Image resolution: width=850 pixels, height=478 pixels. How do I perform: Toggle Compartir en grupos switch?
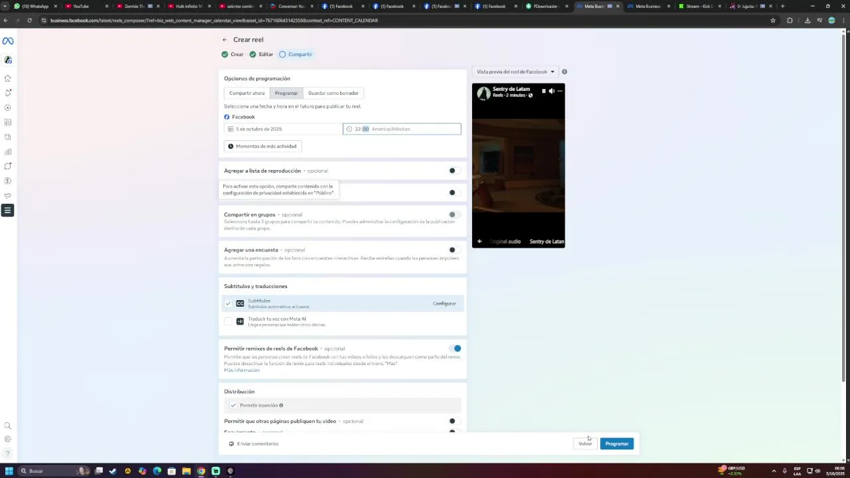tap(454, 214)
